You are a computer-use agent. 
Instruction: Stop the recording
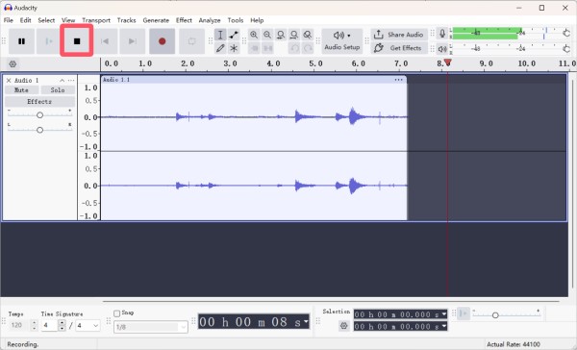tap(77, 41)
